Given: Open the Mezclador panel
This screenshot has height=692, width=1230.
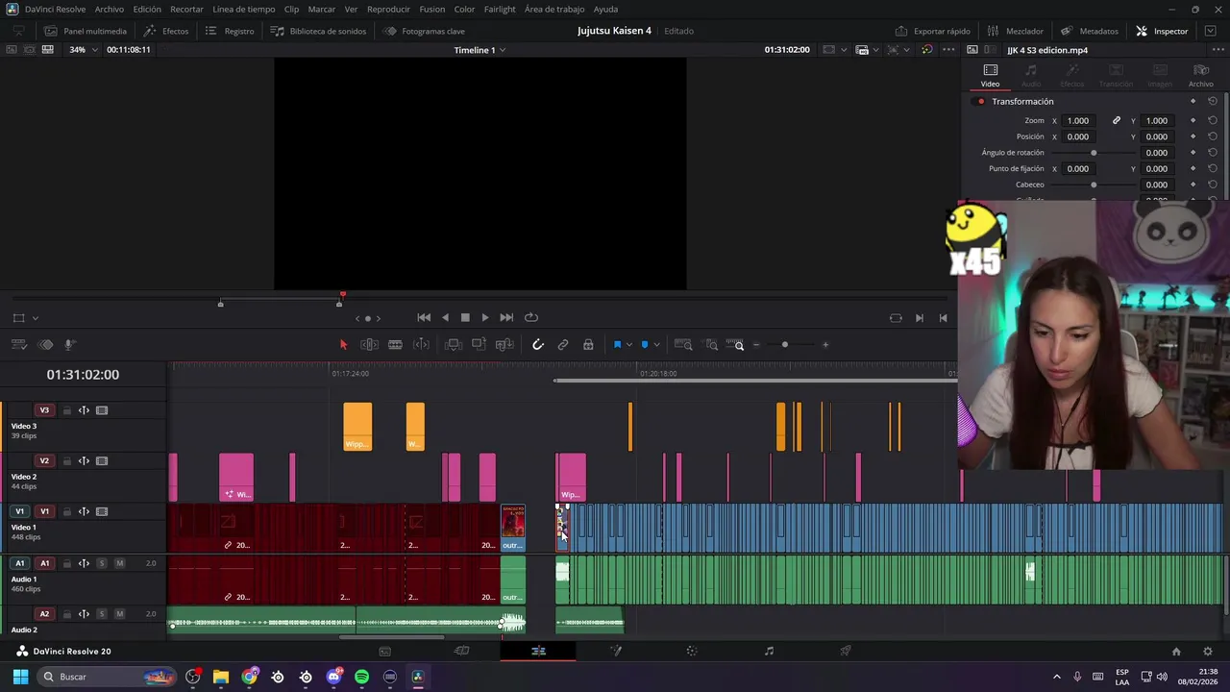Looking at the screenshot, I should pos(1015,31).
